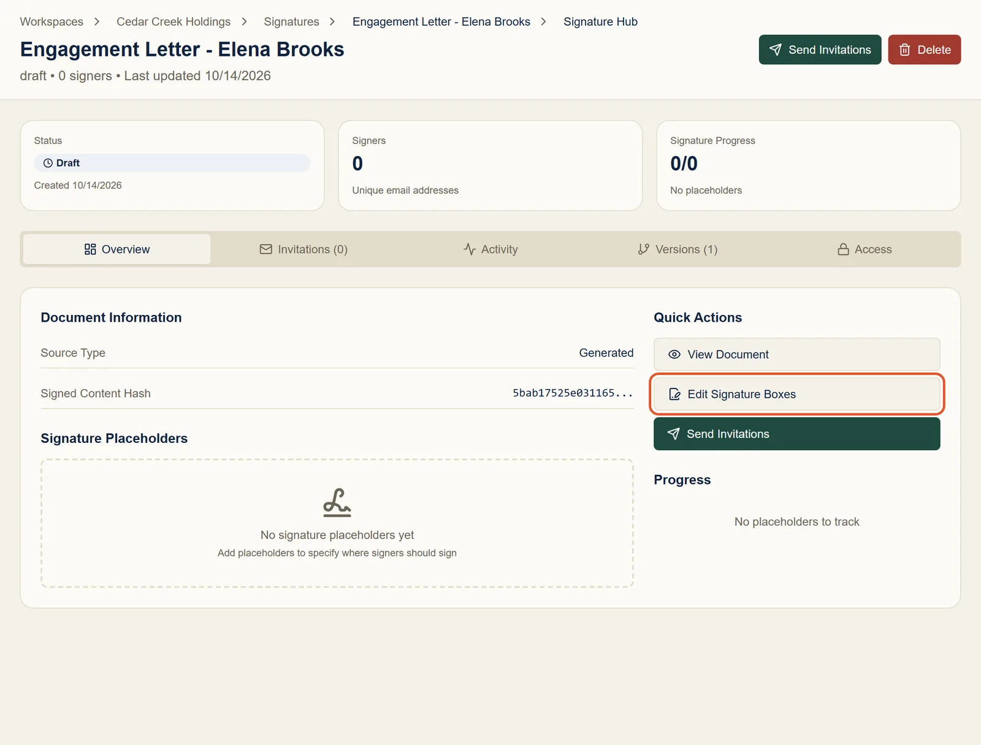Click the 'Unique email addresses' caption

point(405,191)
